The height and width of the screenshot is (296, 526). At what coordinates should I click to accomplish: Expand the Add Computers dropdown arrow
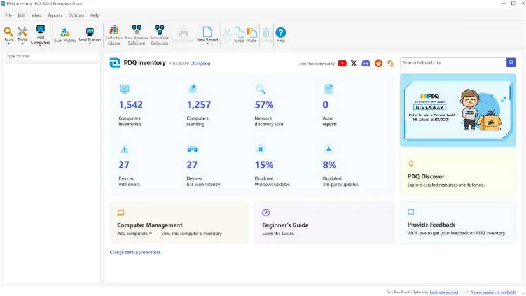pos(40,46)
